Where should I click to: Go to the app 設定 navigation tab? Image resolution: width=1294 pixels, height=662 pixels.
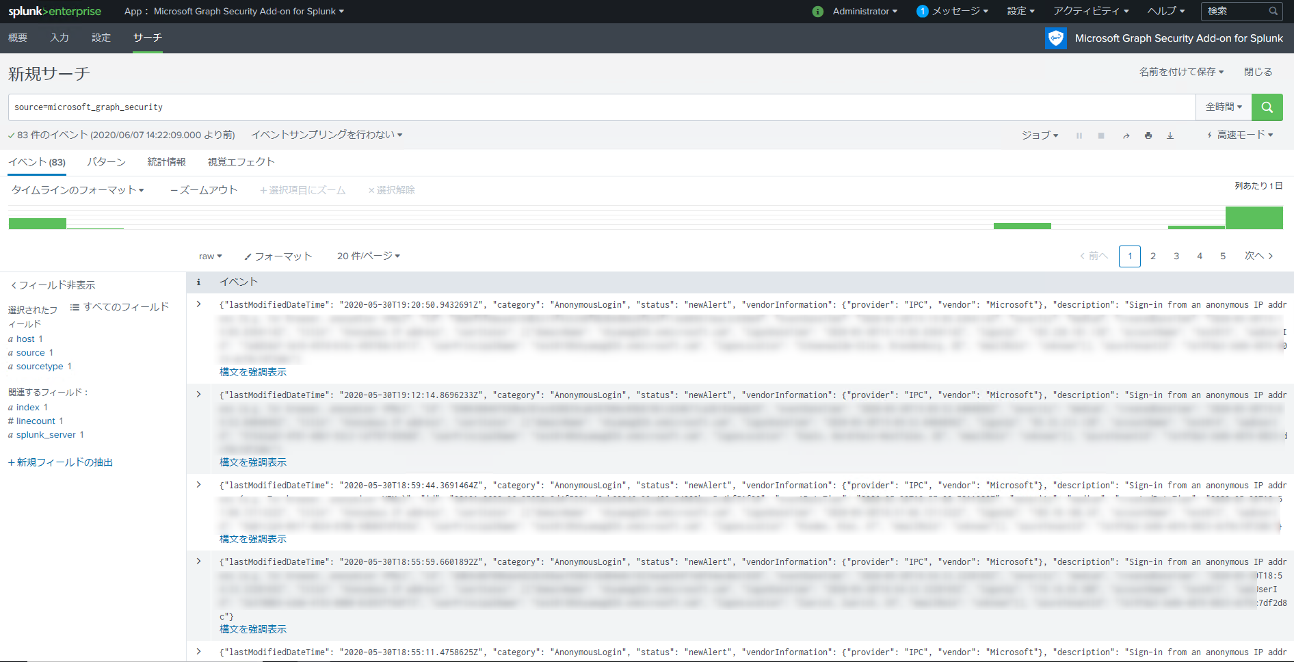pyautogui.click(x=101, y=38)
